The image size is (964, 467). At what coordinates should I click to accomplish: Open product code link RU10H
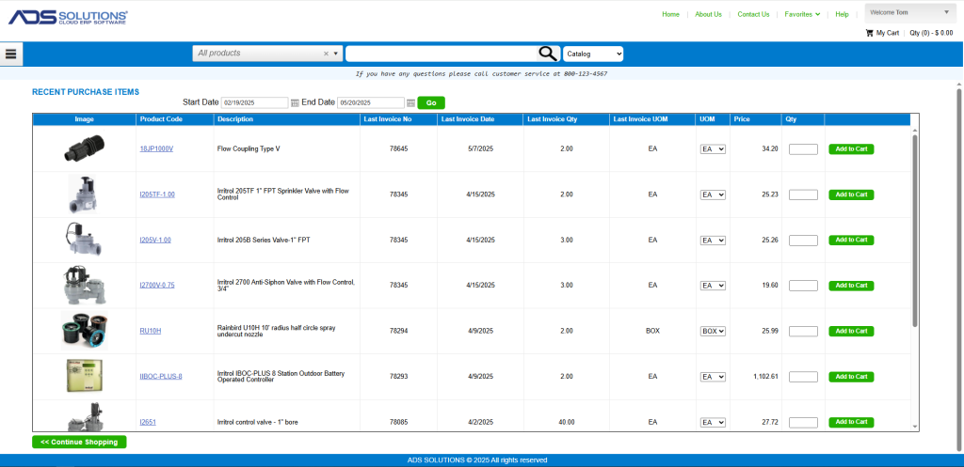(150, 331)
